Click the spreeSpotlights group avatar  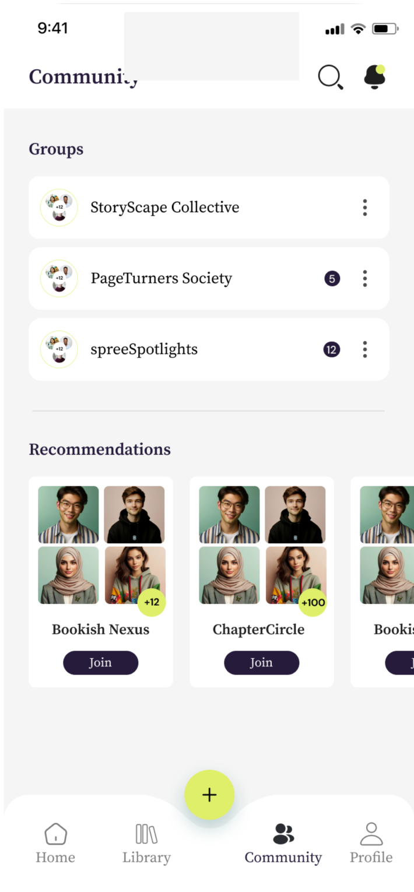(59, 350)
